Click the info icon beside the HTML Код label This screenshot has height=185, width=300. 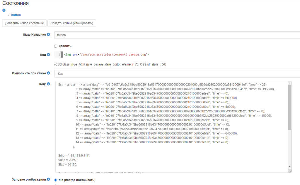click(x=48, y=55)
